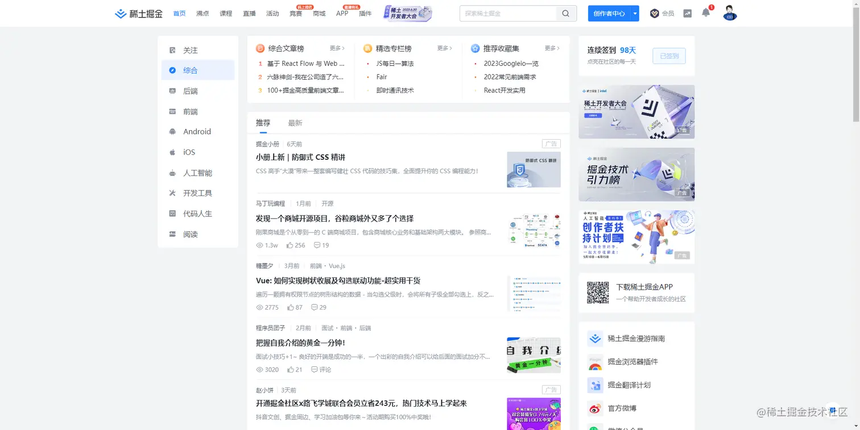Click the 会员 badge icon
The height and width of the screenshot is (430, 860).
655,13
